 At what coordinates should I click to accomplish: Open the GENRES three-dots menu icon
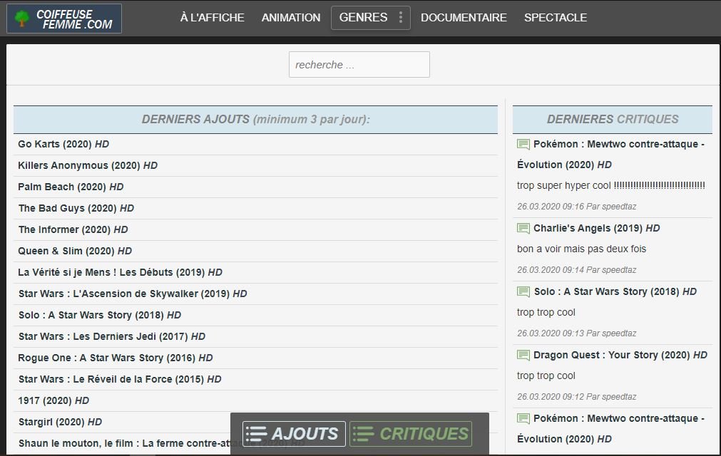click(x=401, y=17)
